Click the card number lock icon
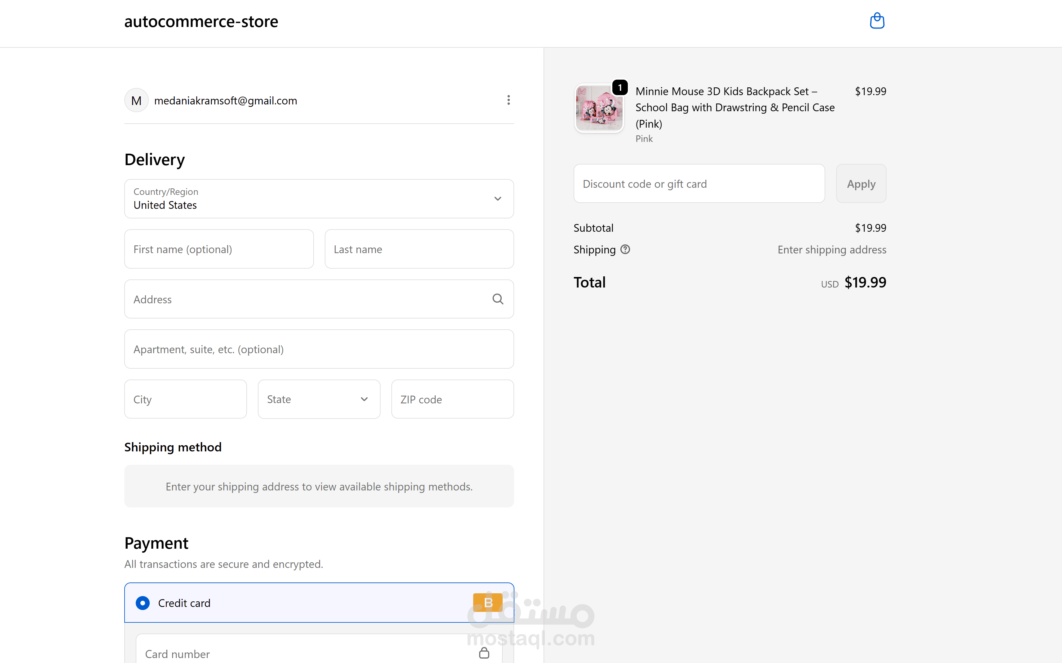 click(484, 653)
